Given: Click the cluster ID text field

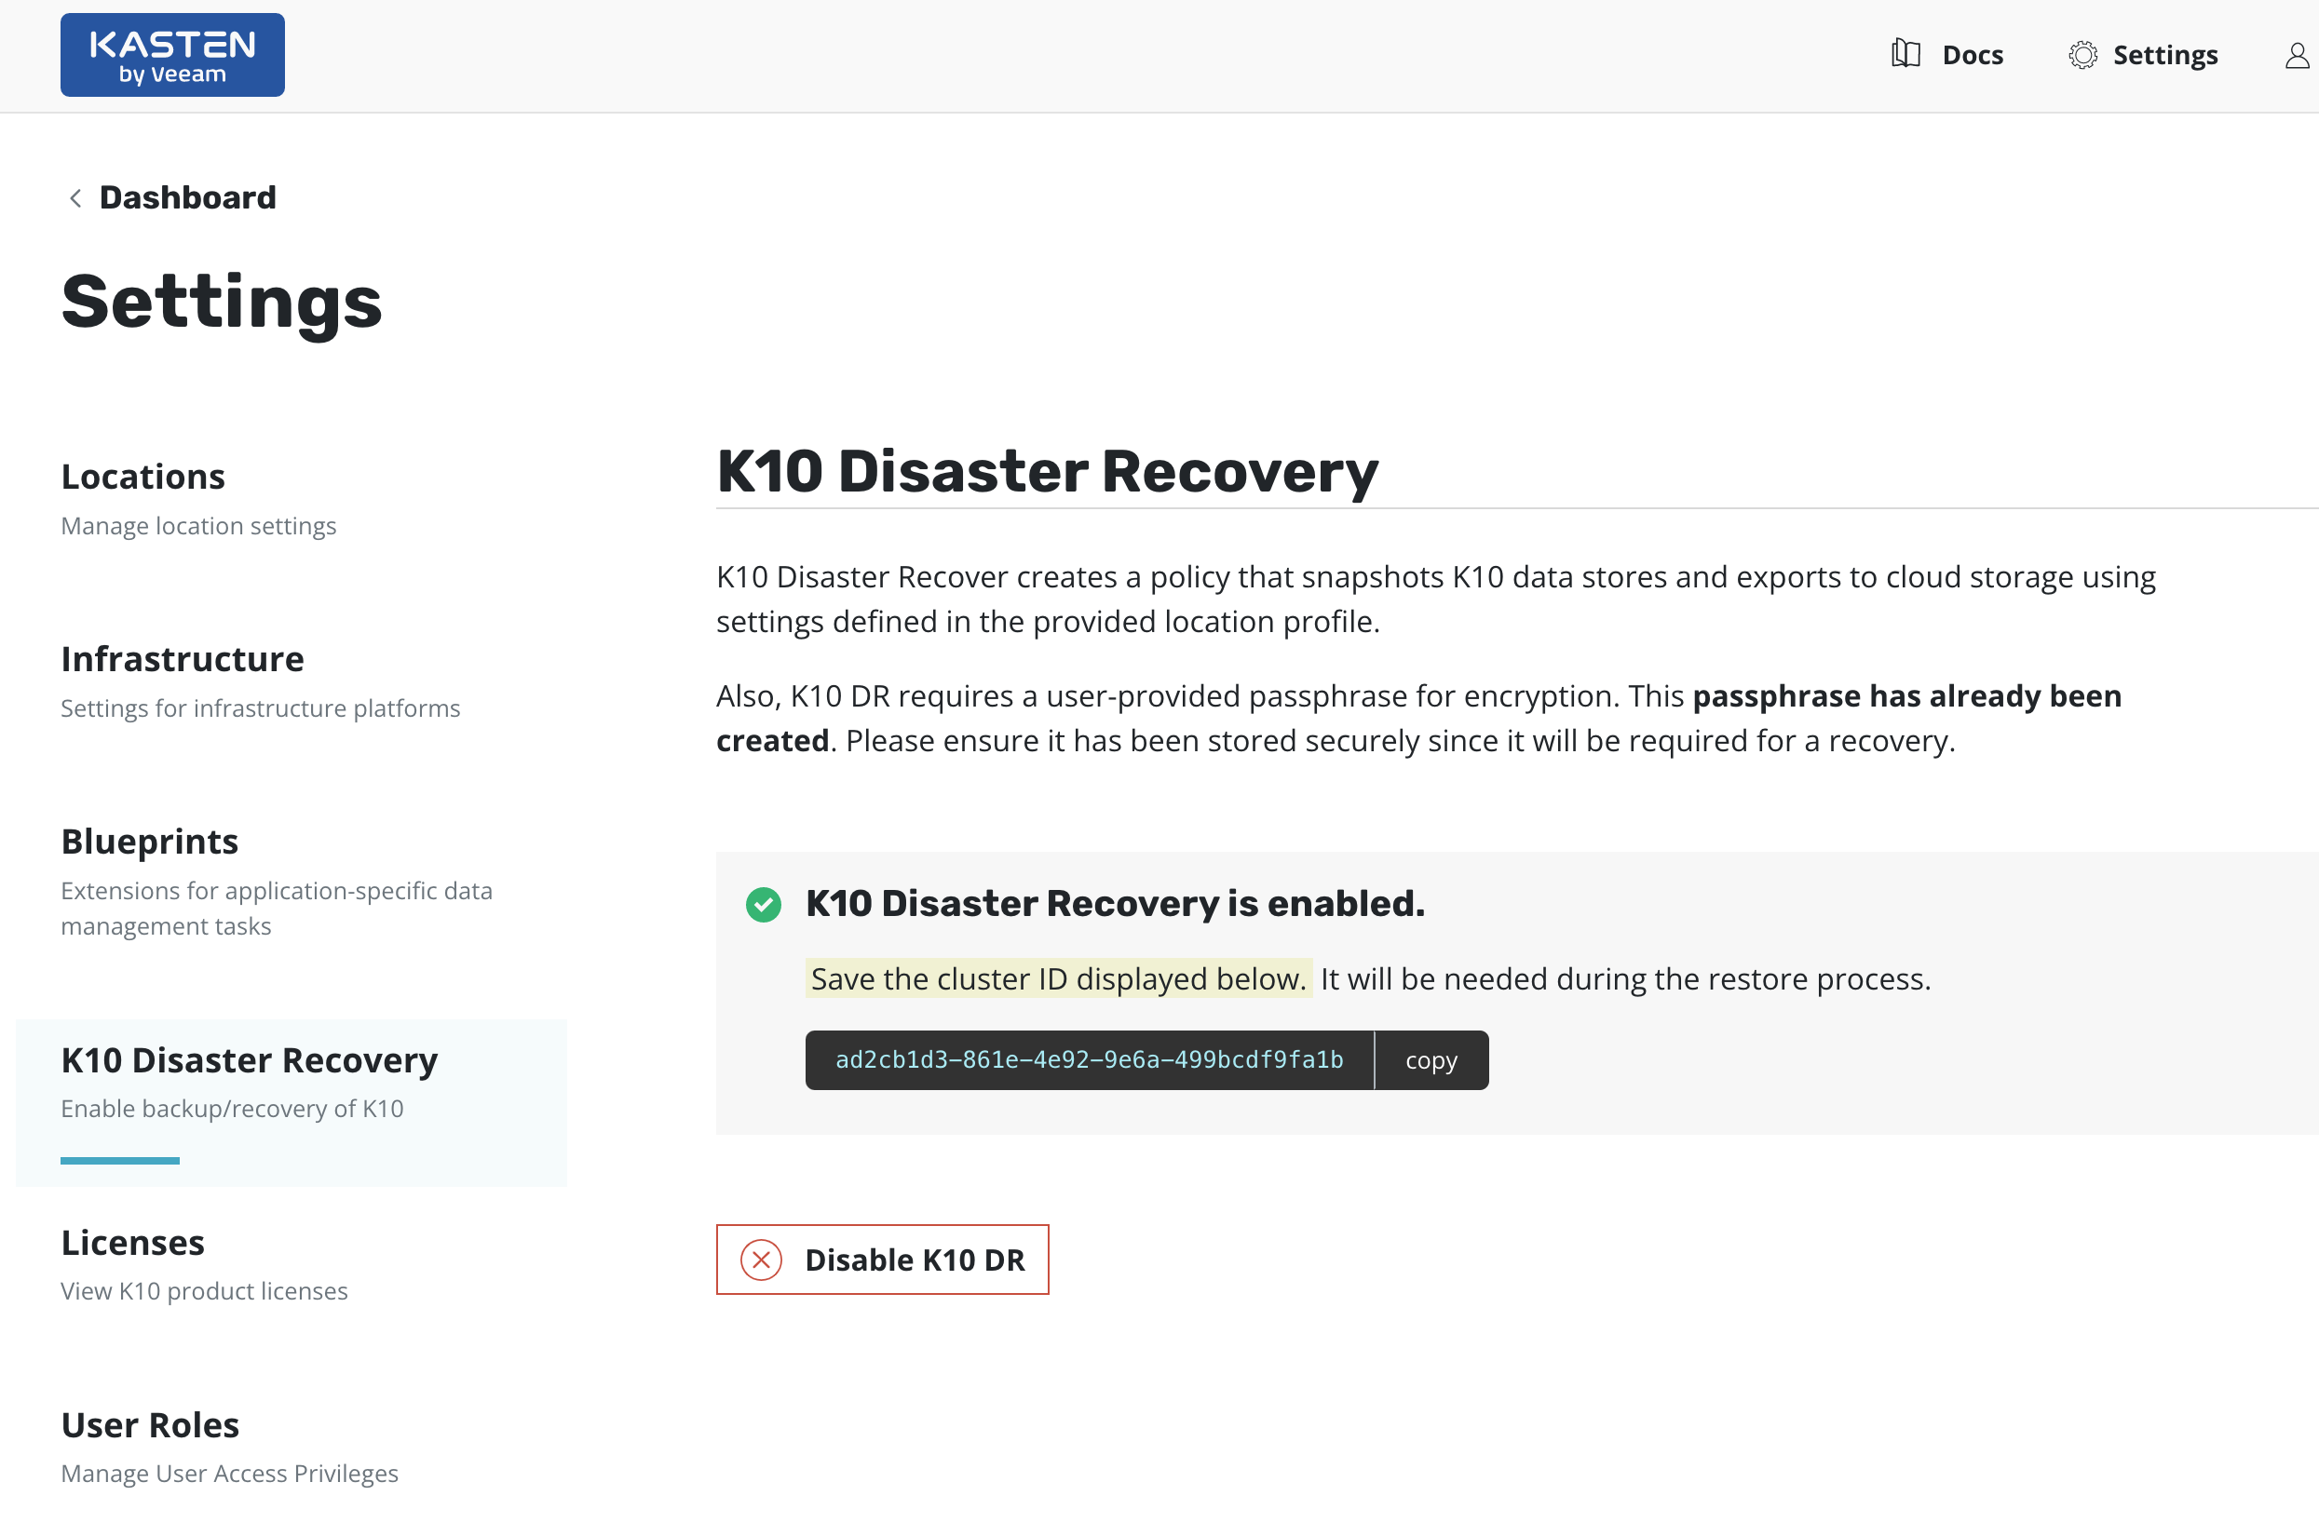Looking at the screenshot, I should tap(1089, 1060).
